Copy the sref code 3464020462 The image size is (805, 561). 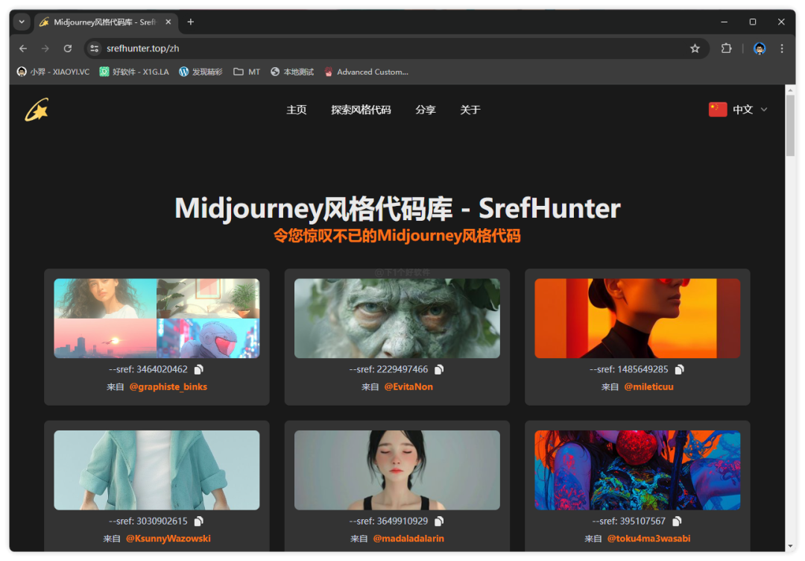tap(199, 369)
